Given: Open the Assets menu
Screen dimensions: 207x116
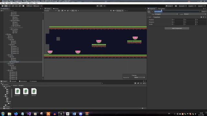Looking at the screenshot, I should [9, 3].
